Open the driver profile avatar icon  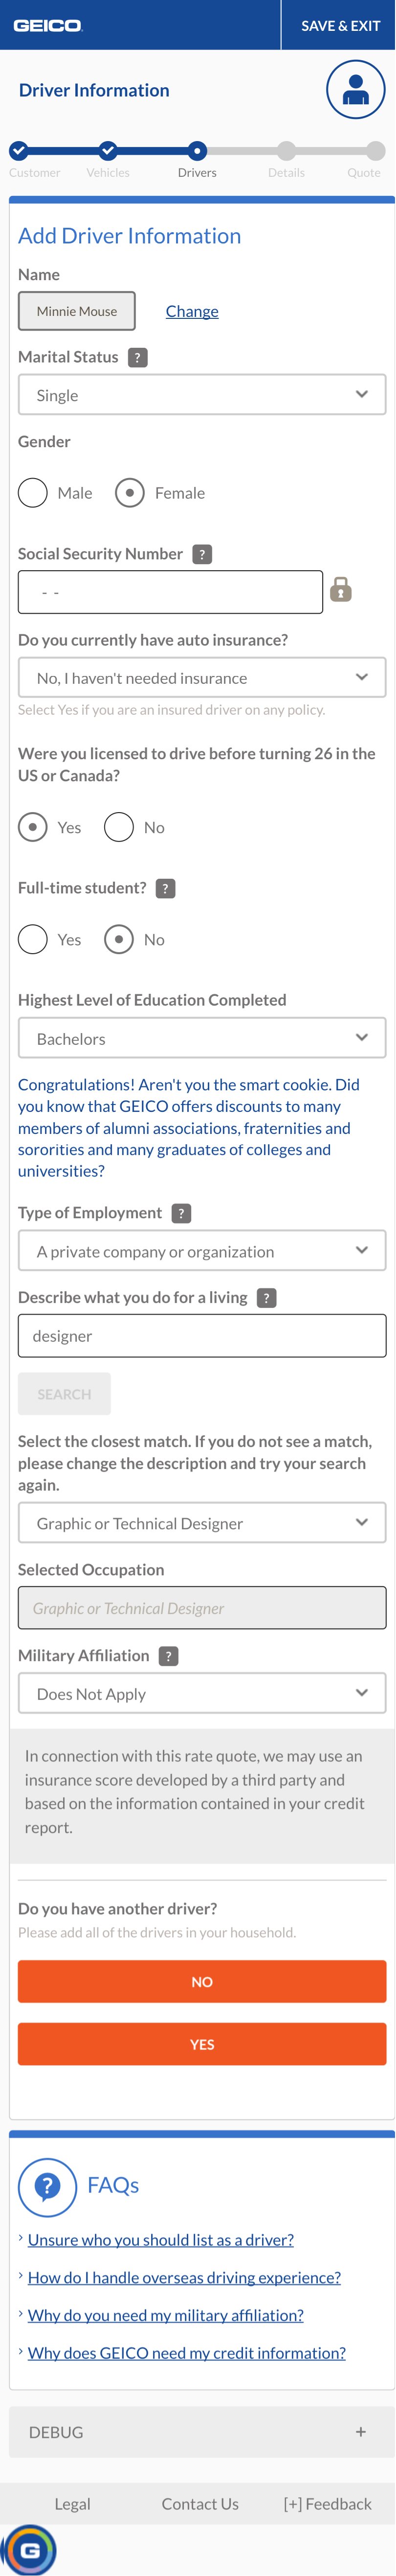pyautogui.click(x=355, y=90)
